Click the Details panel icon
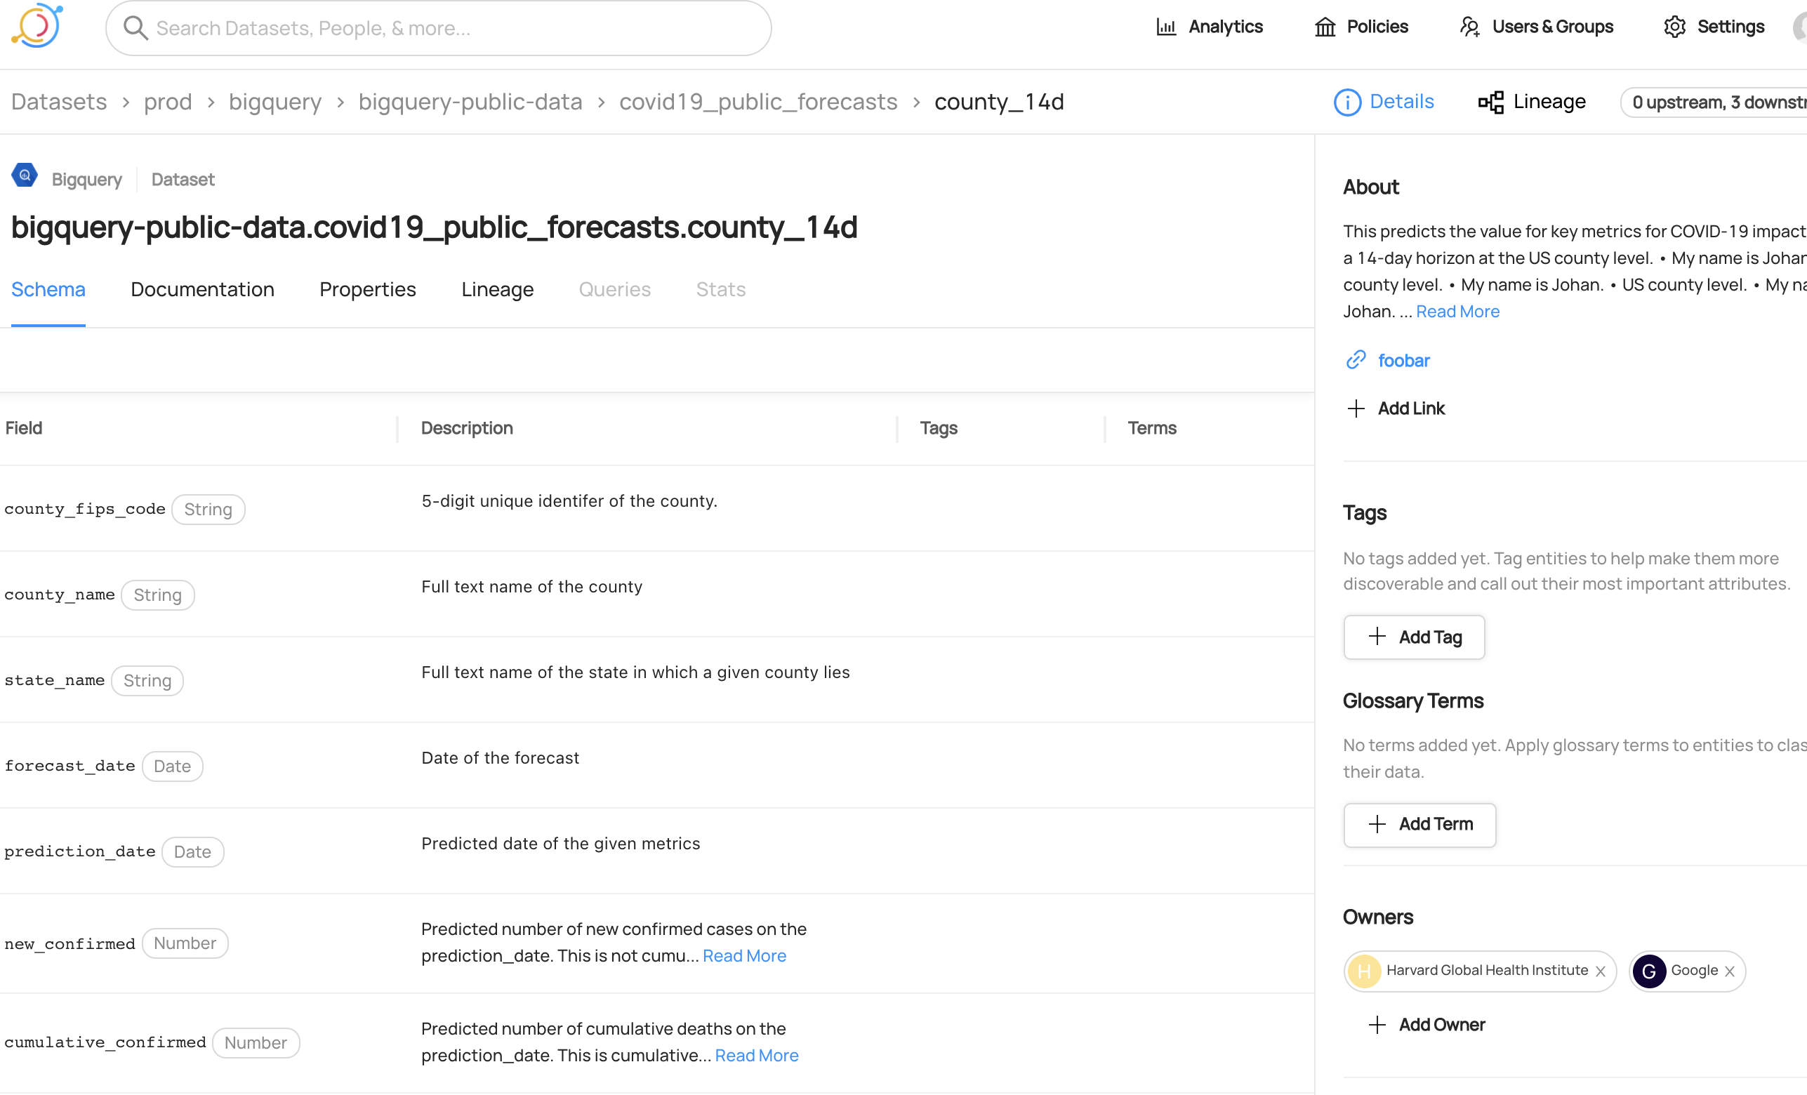The height and width of the screenshot is (1095, 1807). (x=1347, y=102)
